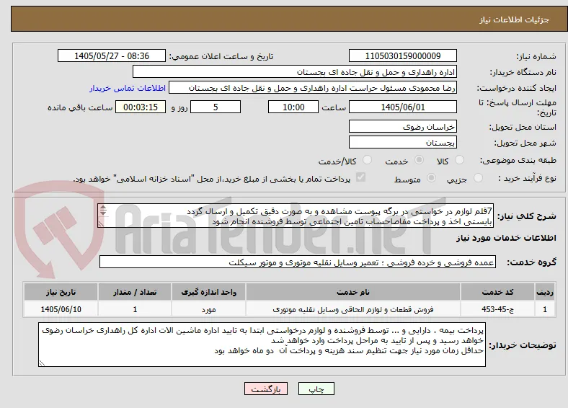Click the شهر محل تحویل field بجستان
The image size is (568, 408).
tap(402, 142)
